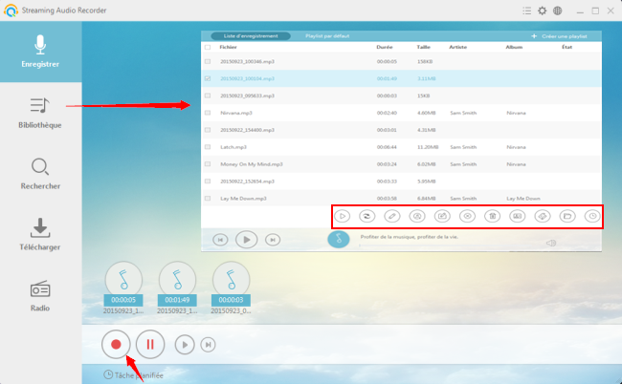This screenshot has height=384, width=622.
Task: Click the eraser-shaped icon in toolbar
Action: [543, 216]
